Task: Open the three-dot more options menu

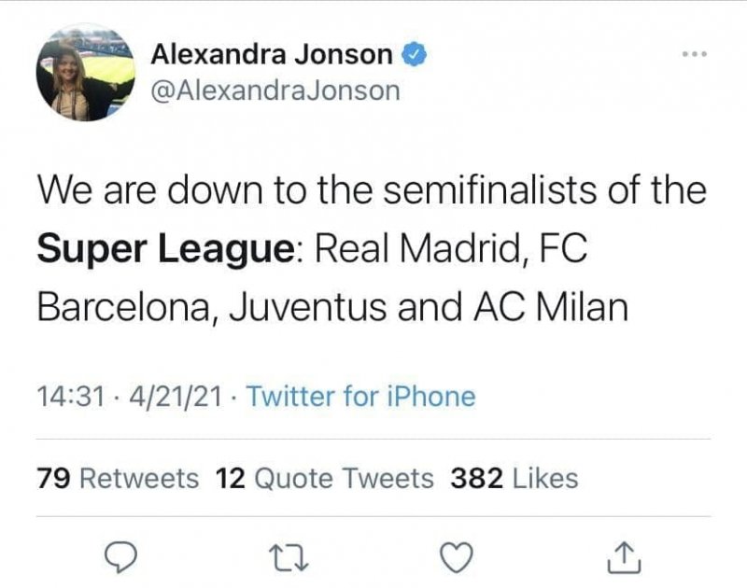Action: coord(695,53)
